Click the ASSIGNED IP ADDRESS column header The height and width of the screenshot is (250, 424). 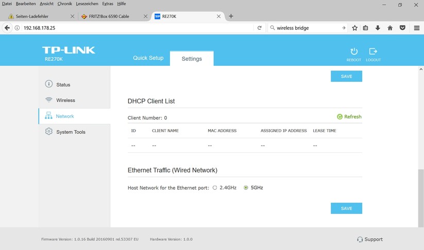point(284,131)
